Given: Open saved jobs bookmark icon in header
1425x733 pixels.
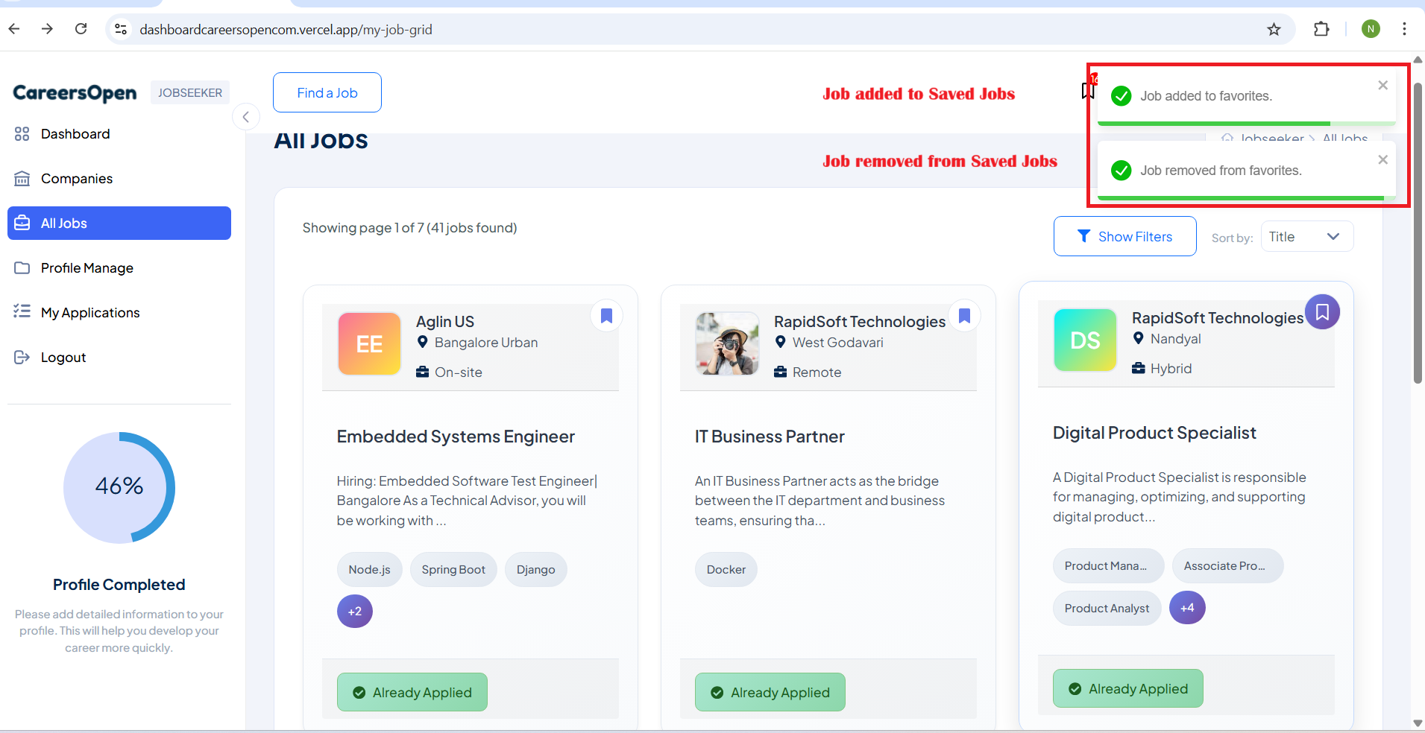Looking at the screenshot, I should pyautogui.click(x=1088, y=91).
